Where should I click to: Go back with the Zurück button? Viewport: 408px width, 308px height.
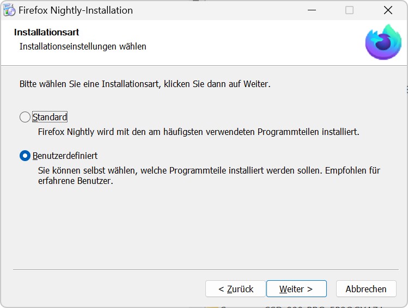[235, 289]
